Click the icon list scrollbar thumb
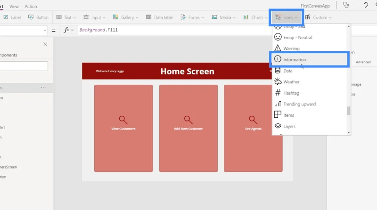Viewport: 377px width, 210px height. pyautogui.click(x=349, y=111)
